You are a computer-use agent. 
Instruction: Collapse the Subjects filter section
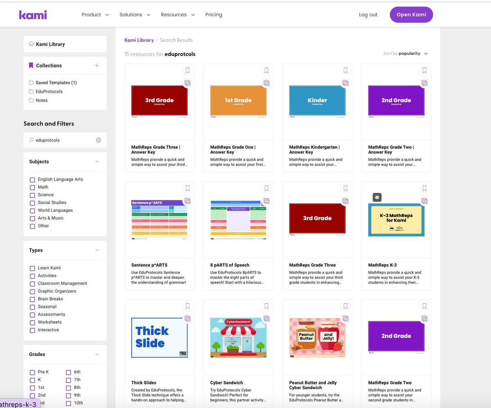pos(97,161)
